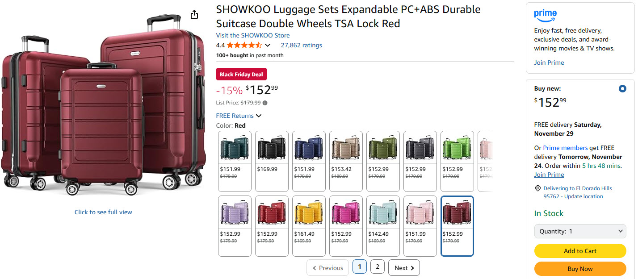The image size is (638, 279).
Task: Click the Next page button
Action: coord(404,268)
